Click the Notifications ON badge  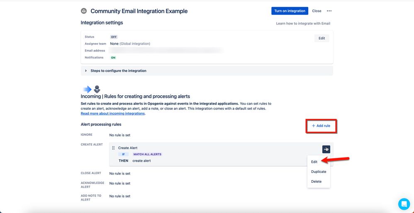113,58
